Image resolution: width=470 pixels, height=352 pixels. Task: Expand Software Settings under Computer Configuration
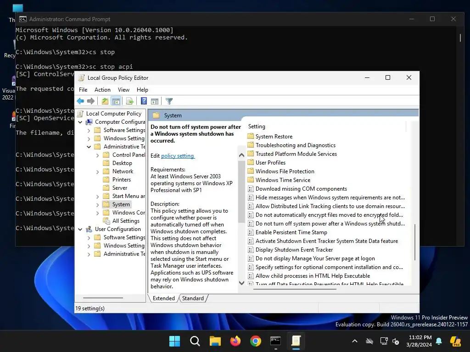(89, 131)
